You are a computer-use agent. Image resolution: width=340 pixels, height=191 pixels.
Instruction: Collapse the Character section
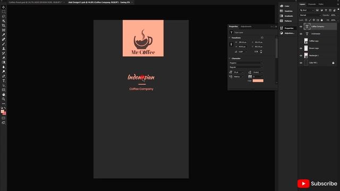pos(229,58)
